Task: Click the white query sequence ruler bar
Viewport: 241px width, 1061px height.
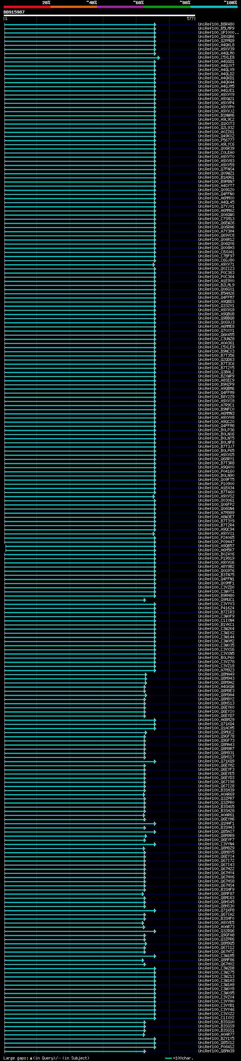Action: (99, 16)
